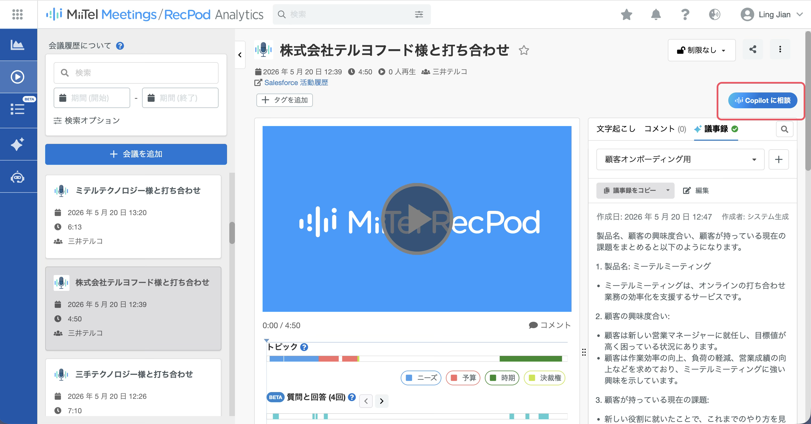
Task: Open the 期間 (終了) date picker
Action: click(x=180, y=98)
